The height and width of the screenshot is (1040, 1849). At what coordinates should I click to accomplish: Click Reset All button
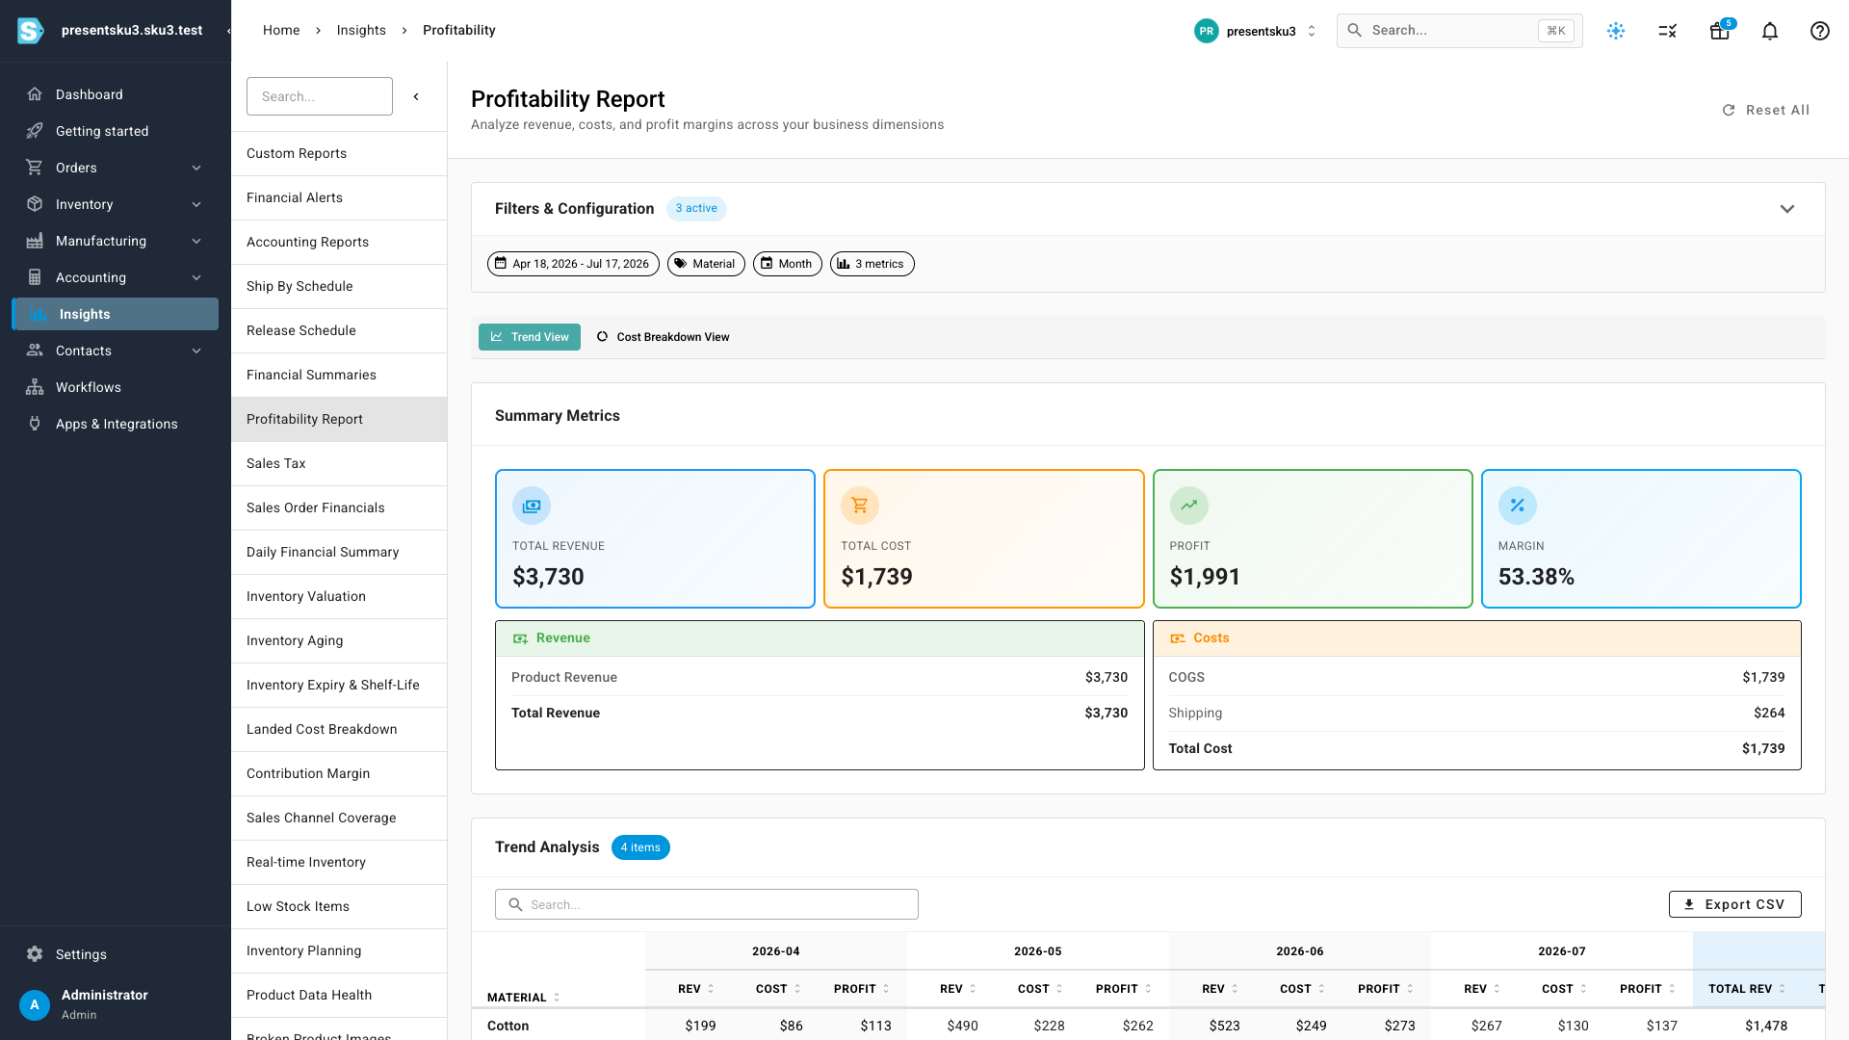coord(1765,110)
